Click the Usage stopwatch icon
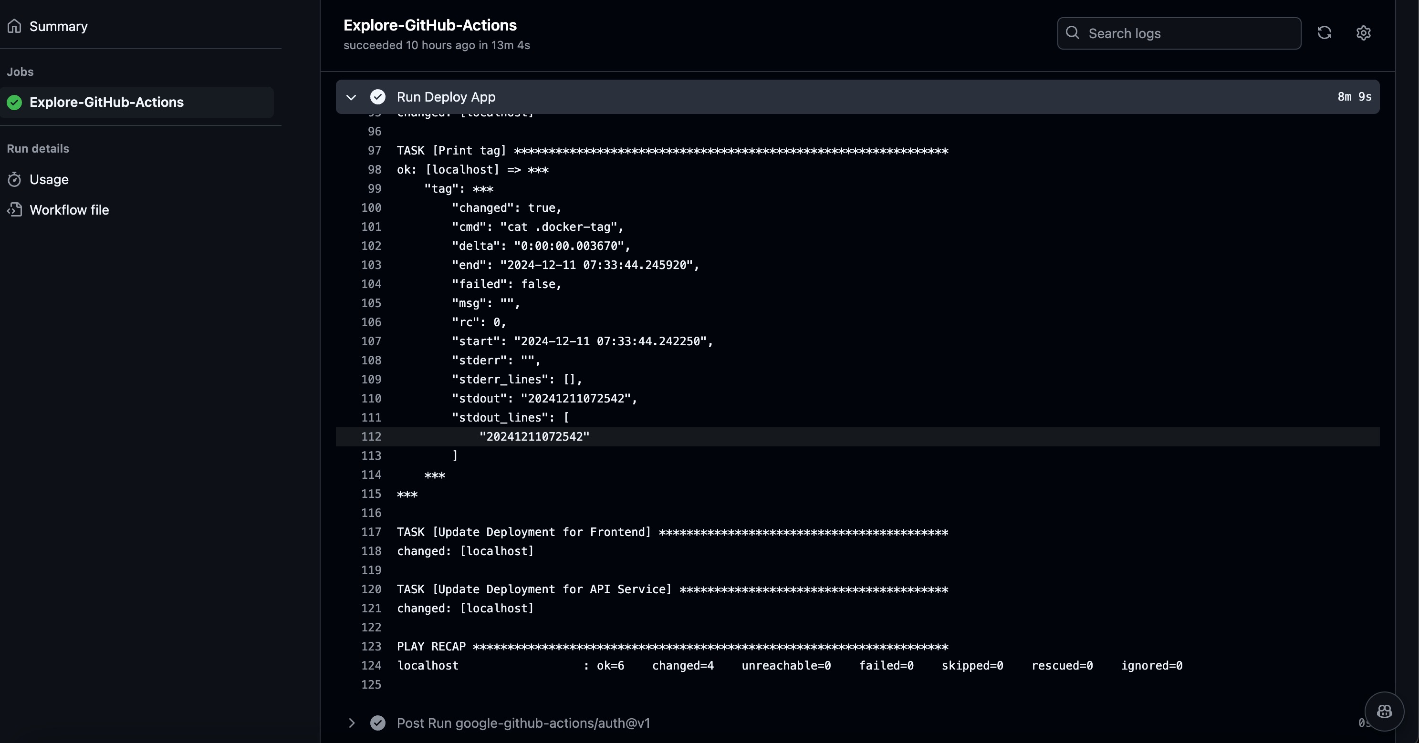The height and width of the screenshot is (743, 1419). click(x=15, y=180)
